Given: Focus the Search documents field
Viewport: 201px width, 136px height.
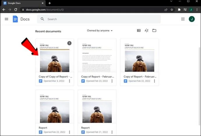Looking at the screenshot, I should pyautogui.click(x=99, y=19).
